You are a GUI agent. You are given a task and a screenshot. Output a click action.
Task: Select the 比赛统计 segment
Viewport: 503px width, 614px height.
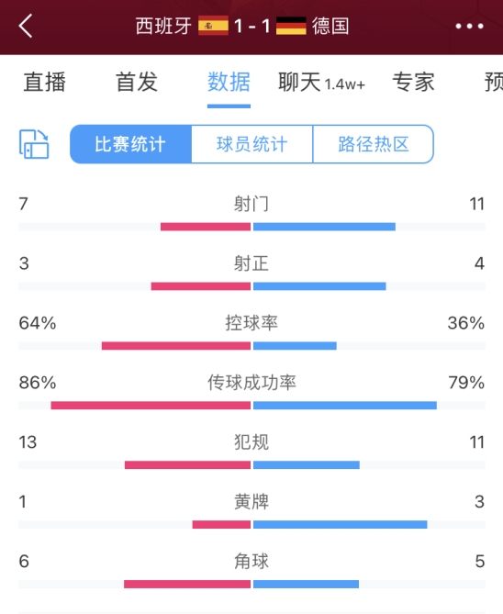(131, 144)
